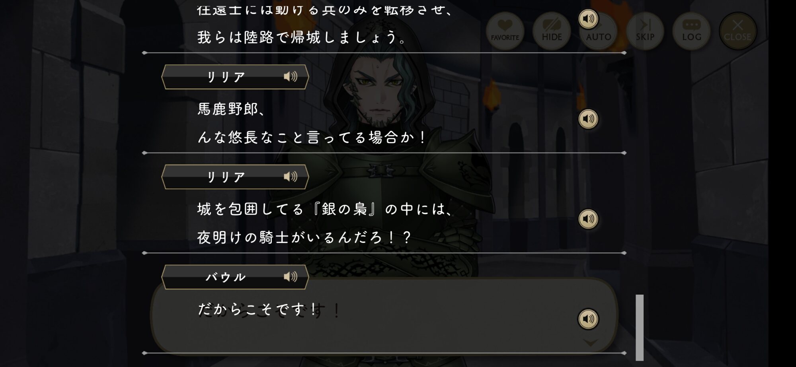This screenshot has height=367, width=796.
Task: Click the down chevron in dialogue box
Action: (590, 342)
